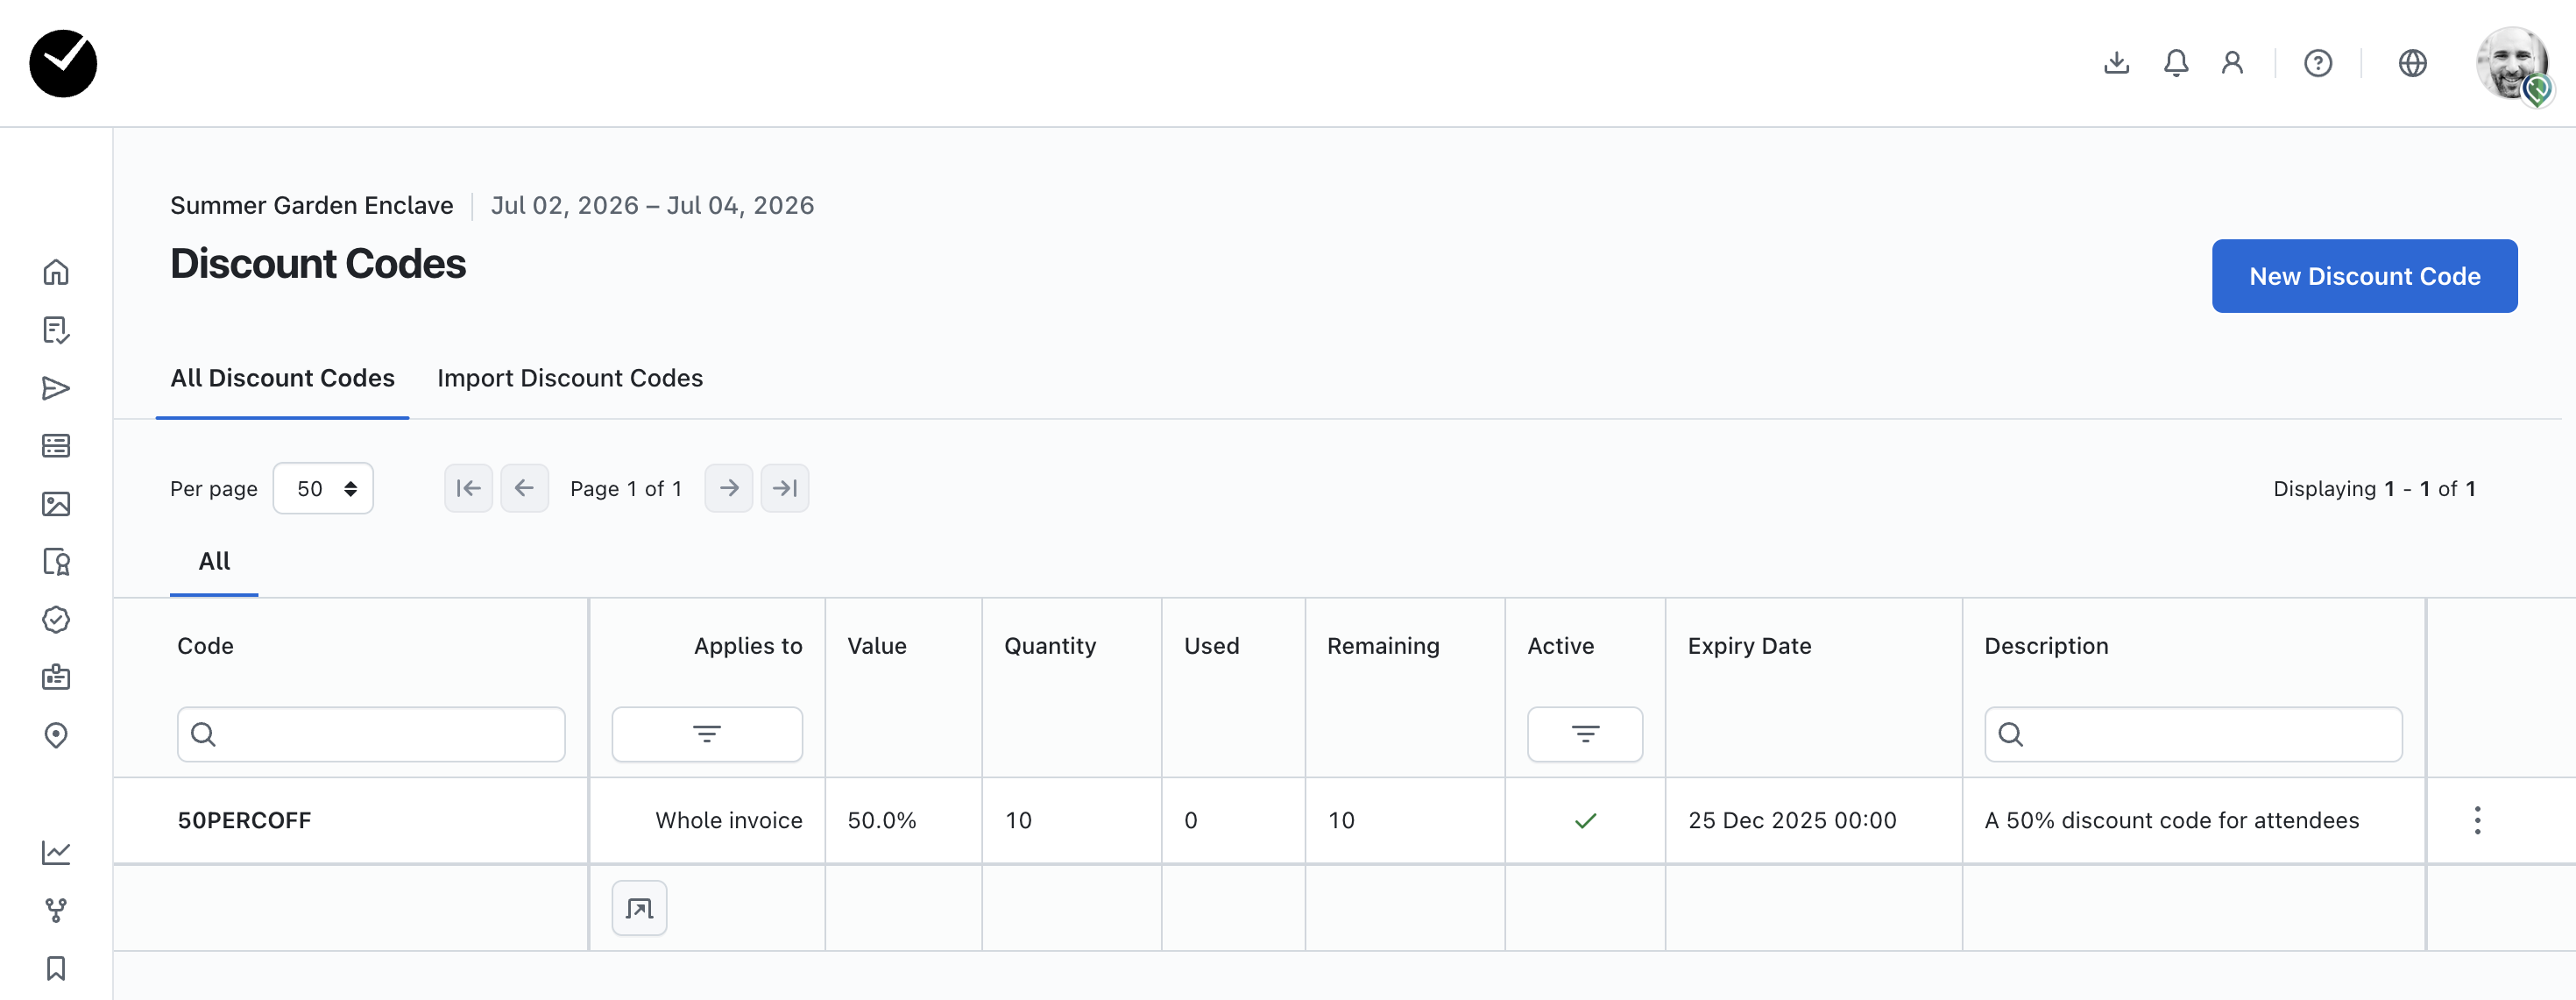Switch to Import Discount Codes tab
This screenshot has height=1000, width=2576.
[x=569, y=378]
